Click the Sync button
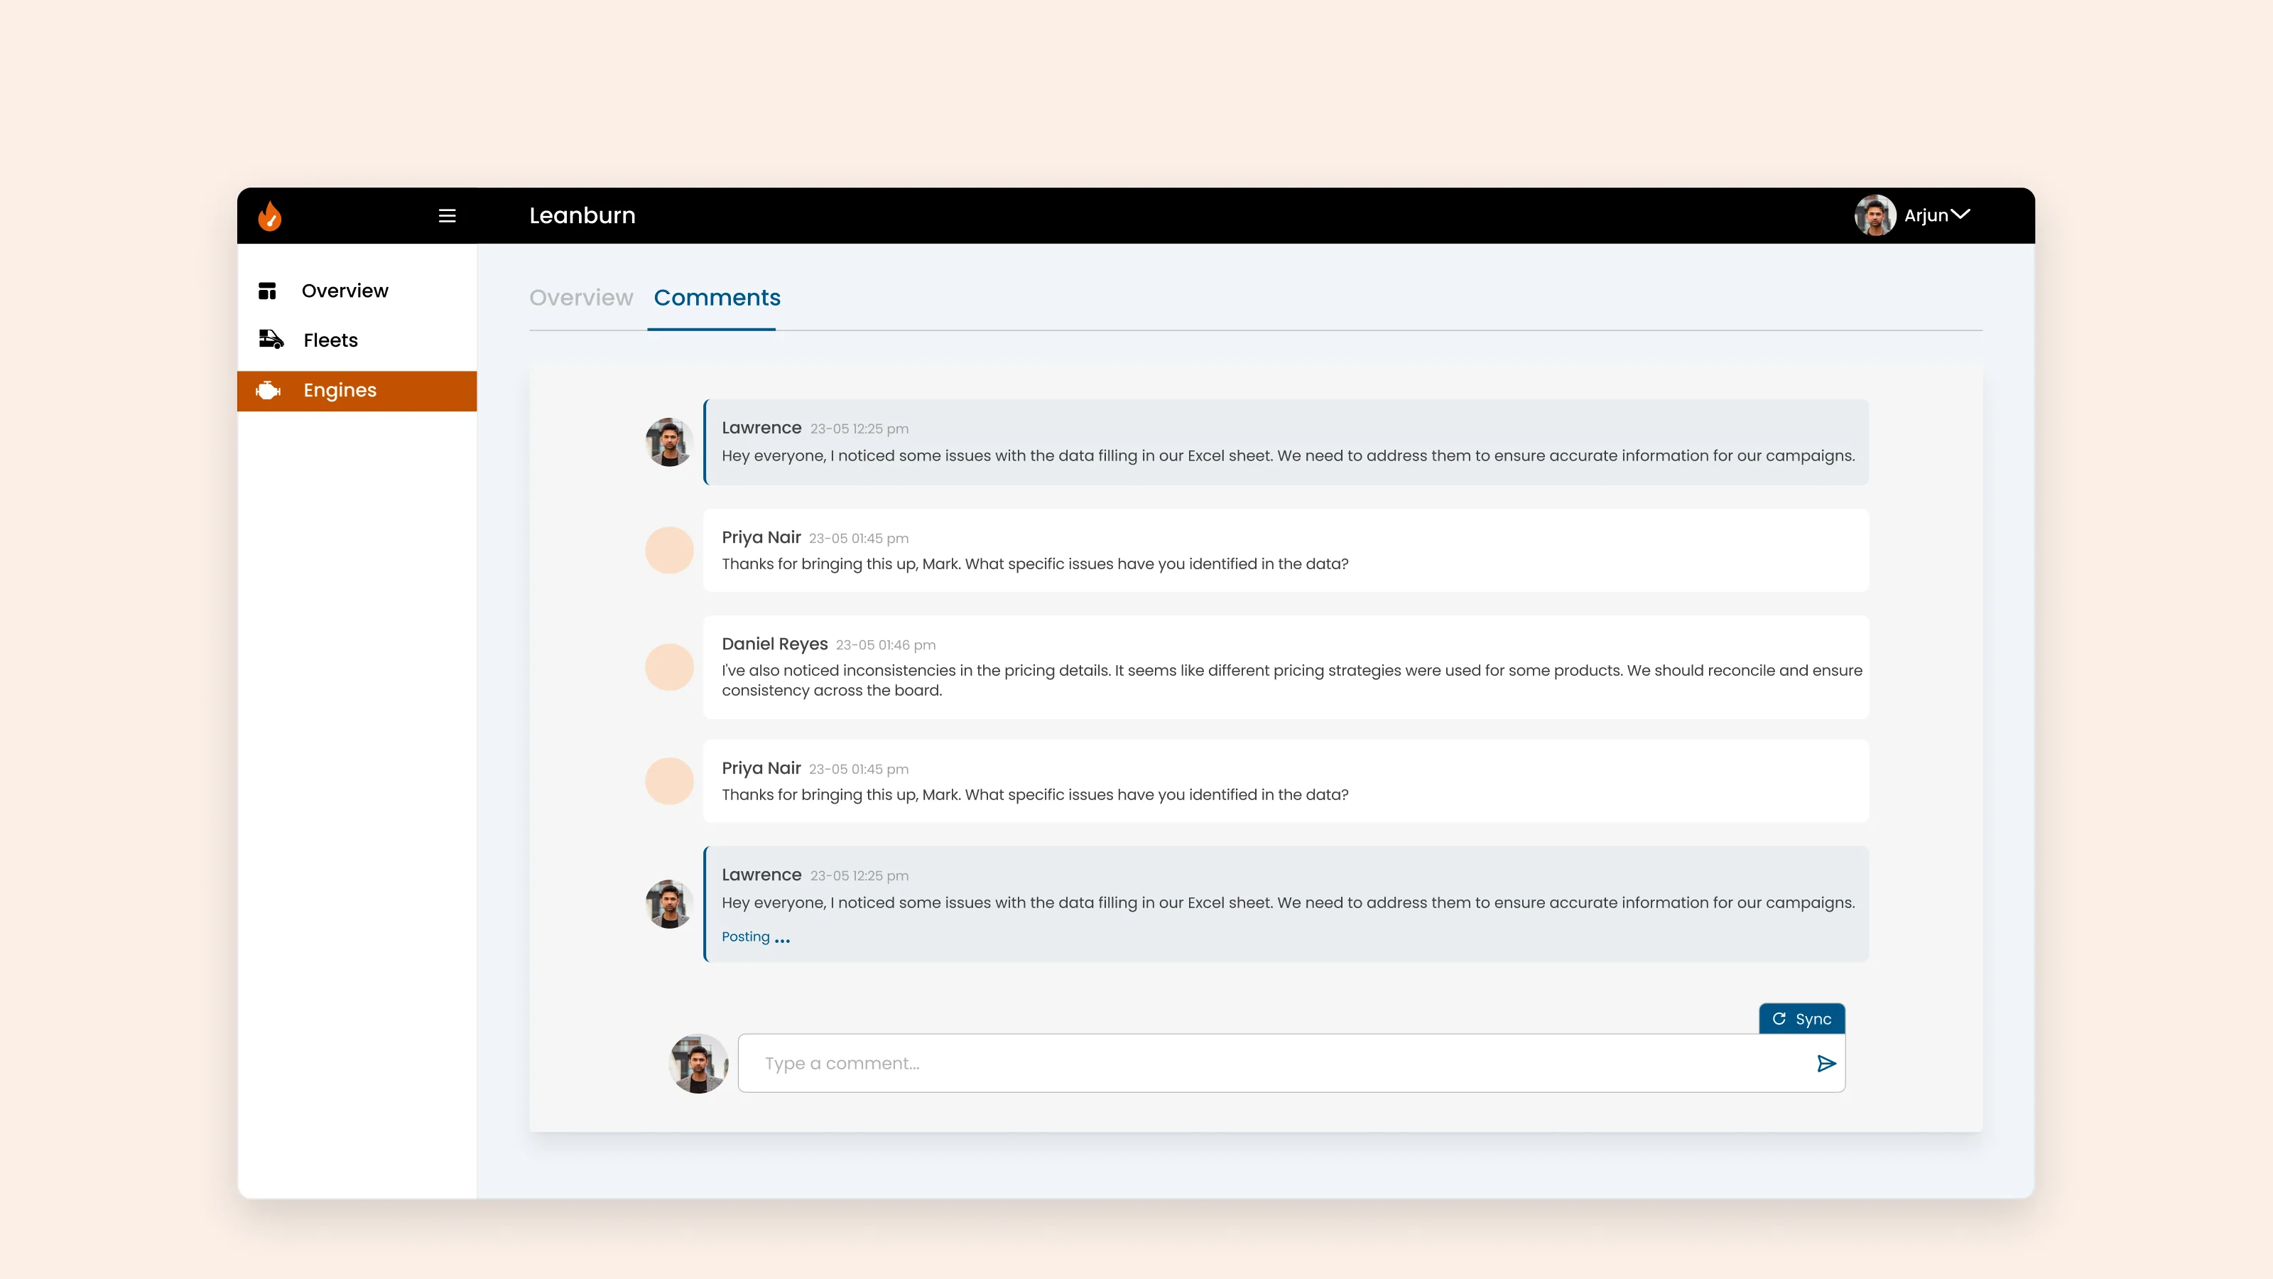The width and height of the screenshot is (2273, 1279). pos(1802,1019)
